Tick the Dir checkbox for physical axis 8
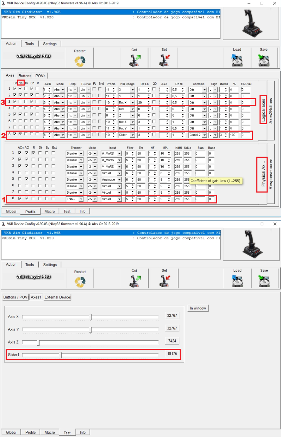Viewport: 281px width, 440px height. click(40, 198)
